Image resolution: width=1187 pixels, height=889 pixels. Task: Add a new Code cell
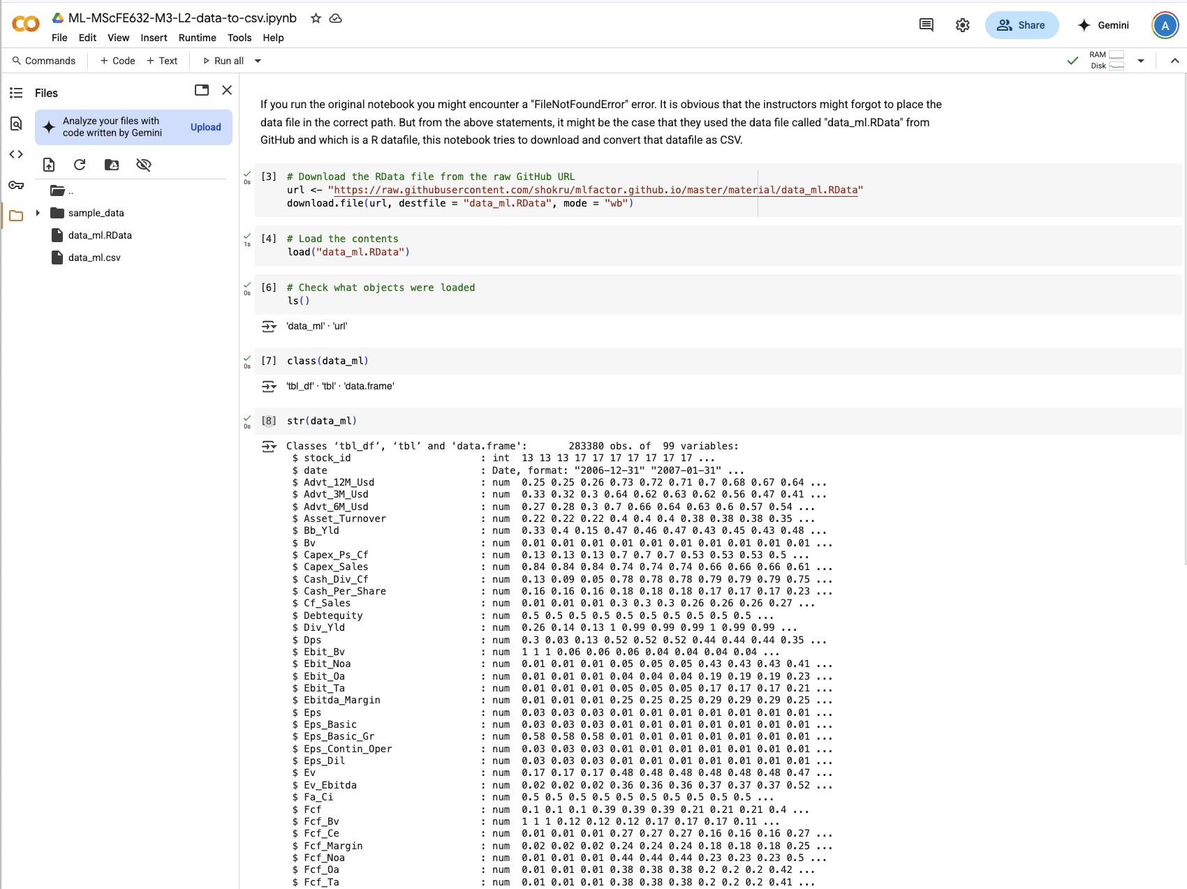(x=117, y=61)
